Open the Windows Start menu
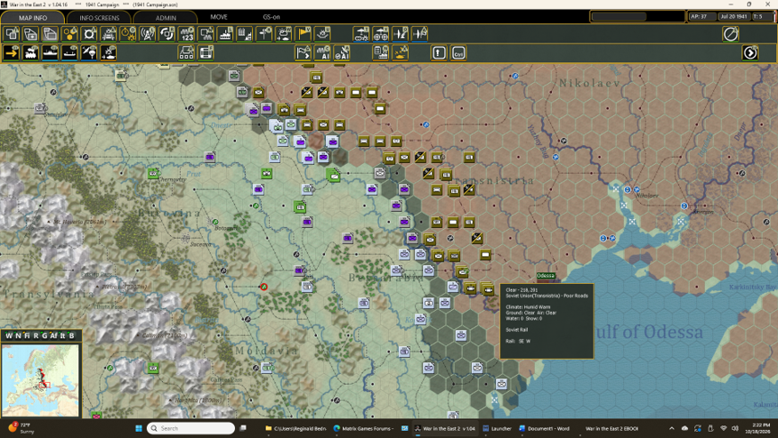This screenshot has height=438, width=778. pyautogui.click(x=139, y=428)
